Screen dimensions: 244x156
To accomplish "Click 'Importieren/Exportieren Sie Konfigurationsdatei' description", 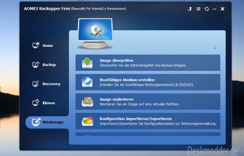I will tap(158, 124).
